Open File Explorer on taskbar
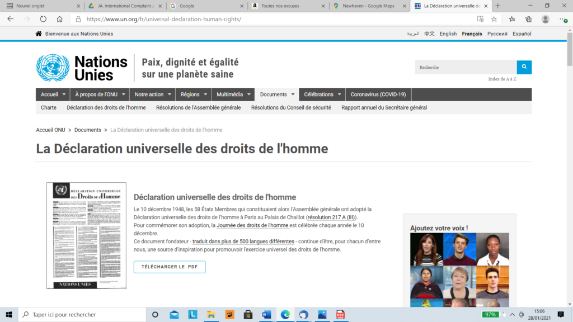 coord(211,314)
